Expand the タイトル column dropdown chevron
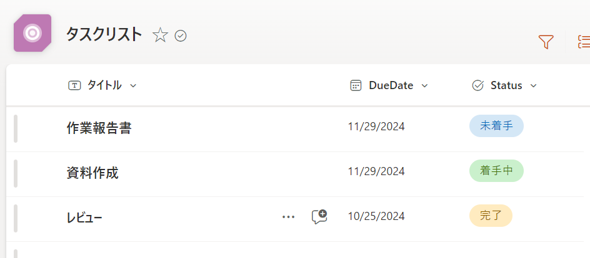Viewport: 590px width, 258px height. pos(133,86)
